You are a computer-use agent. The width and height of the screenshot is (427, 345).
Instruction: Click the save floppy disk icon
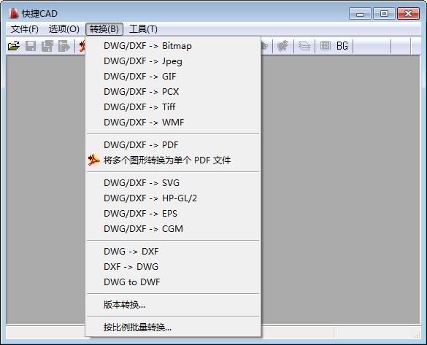pyautogui.click(x=31, y=46)
